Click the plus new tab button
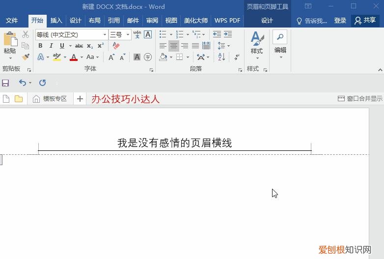Image resolution: width=384 pixels, height=259 pixels. pos(80,99)
